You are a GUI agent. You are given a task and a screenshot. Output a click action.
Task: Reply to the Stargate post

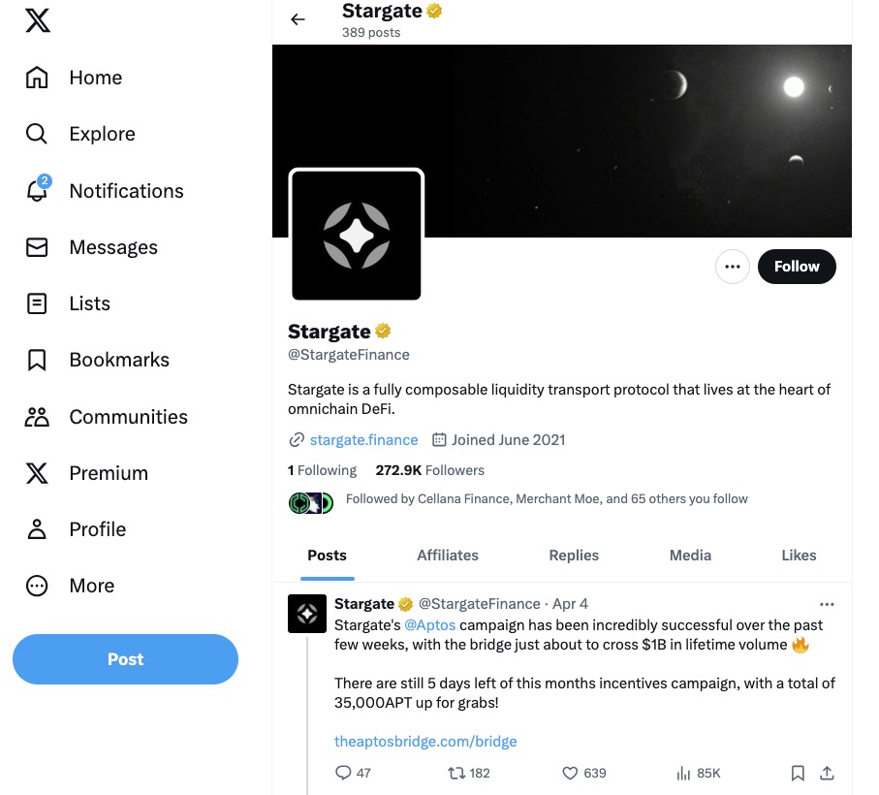coord(343,773)
